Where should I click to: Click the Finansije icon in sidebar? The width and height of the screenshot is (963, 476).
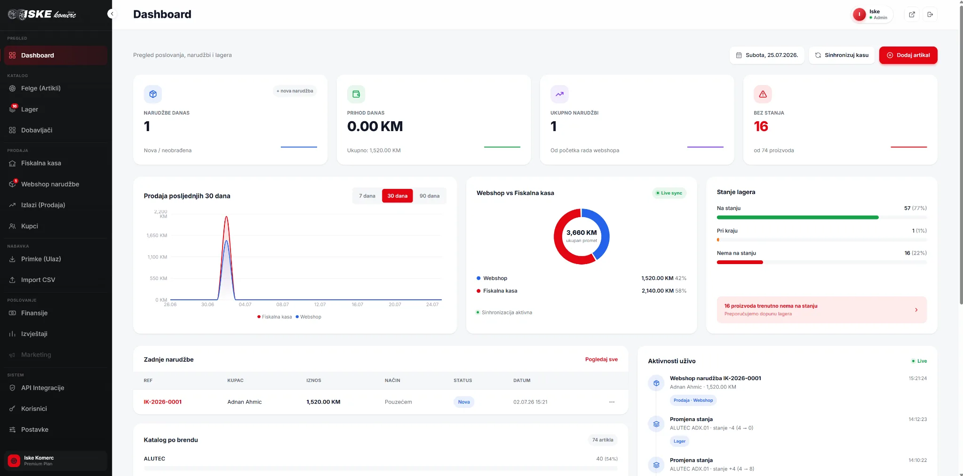pyautogui.click(x=12, y=313)
